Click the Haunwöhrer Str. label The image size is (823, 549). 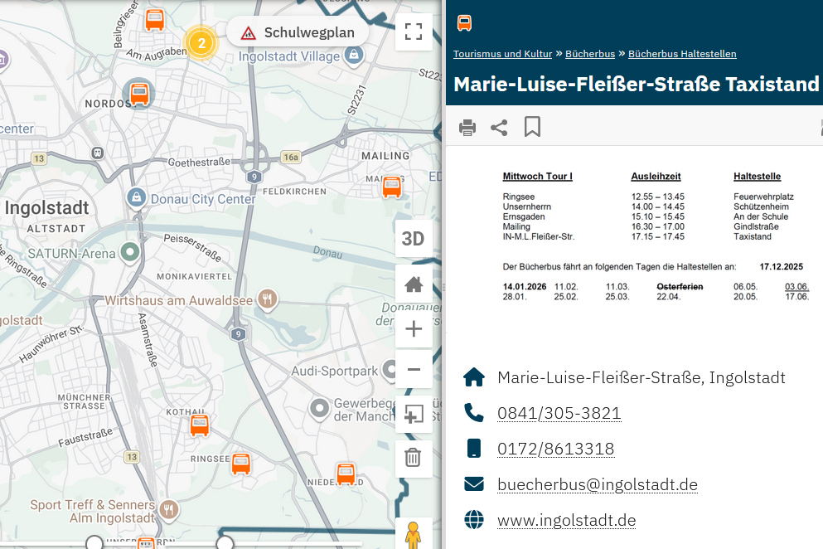coord(51,344)
